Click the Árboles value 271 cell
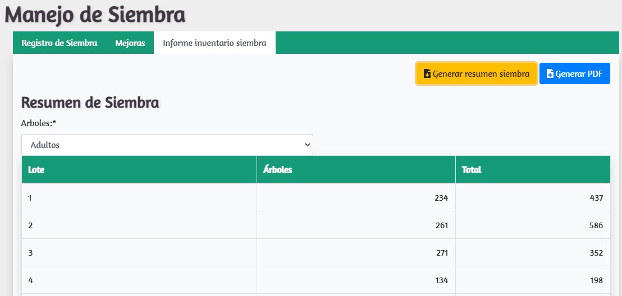The height and width of the screenshot is (296, 622). point(441,253)
